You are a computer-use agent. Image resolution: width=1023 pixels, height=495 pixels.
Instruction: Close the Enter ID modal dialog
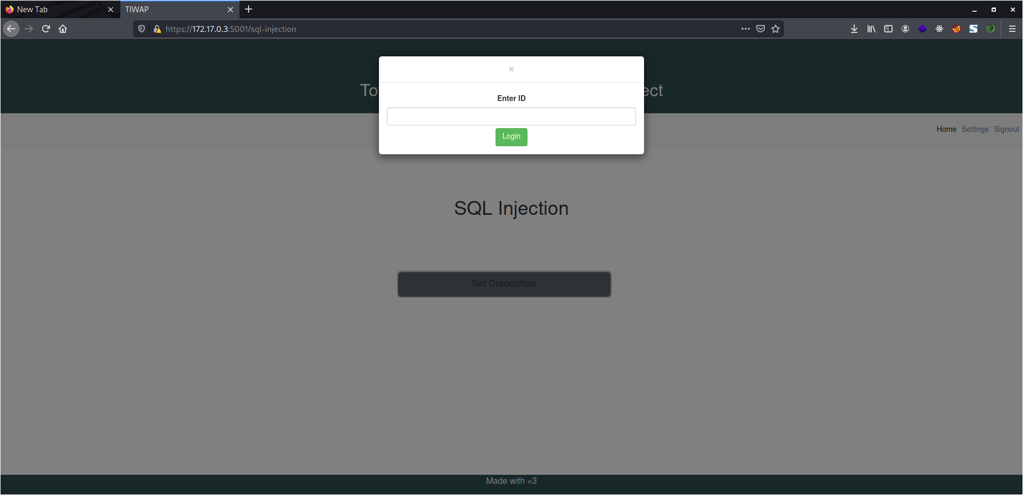(511, 69)
